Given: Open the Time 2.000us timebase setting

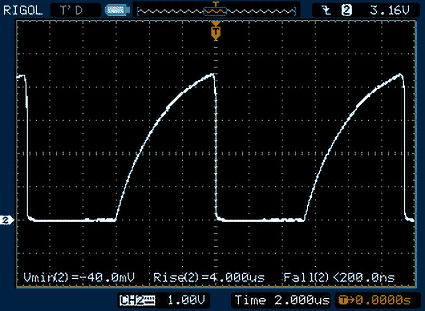Looking at the screenshot, I should tap(282, 300).
